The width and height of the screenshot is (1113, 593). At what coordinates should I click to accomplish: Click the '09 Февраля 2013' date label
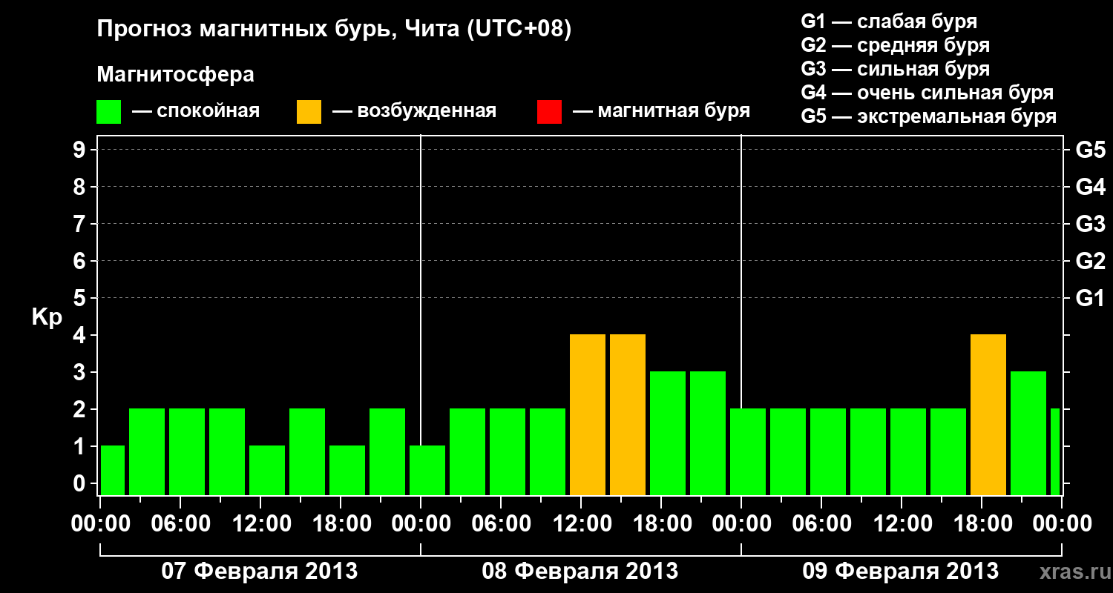click(901, 572)
